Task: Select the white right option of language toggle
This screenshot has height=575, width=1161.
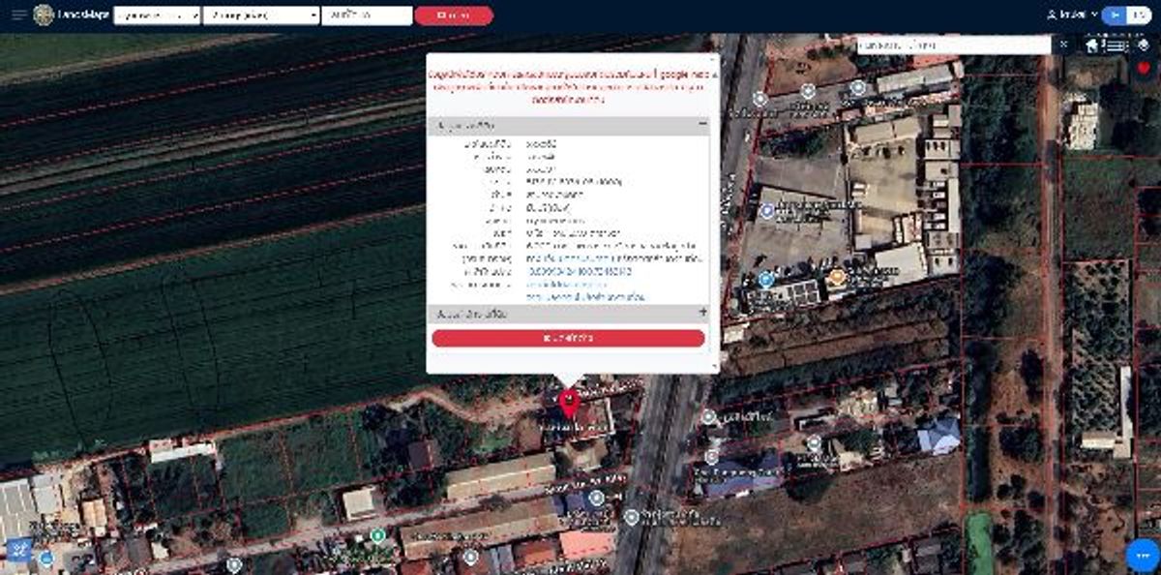Action: tap(1140, 15)
